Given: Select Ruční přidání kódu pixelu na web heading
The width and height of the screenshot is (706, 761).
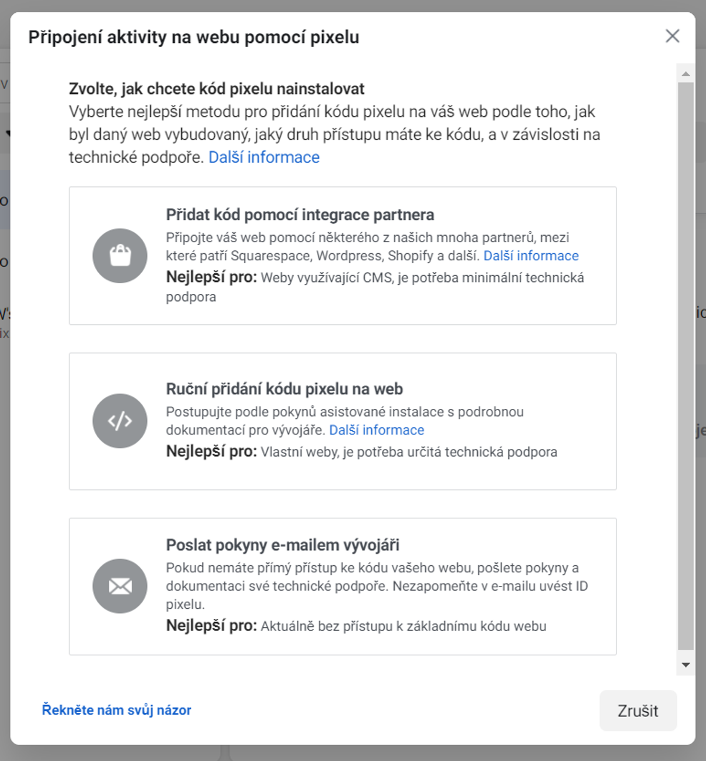Looking at the screenshot, I should [284, 389].
